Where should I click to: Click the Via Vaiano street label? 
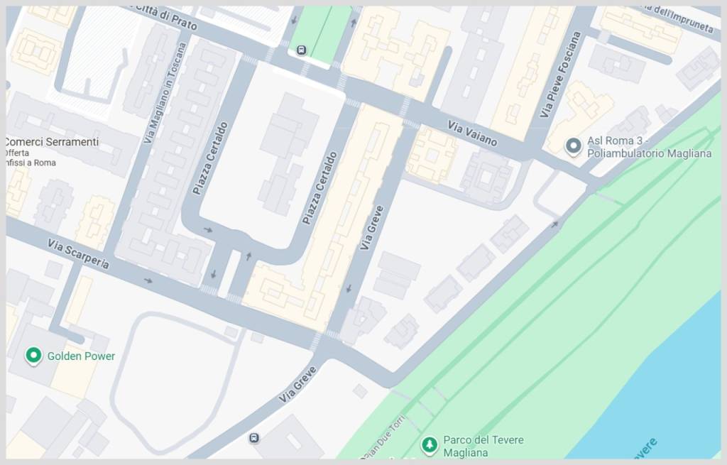coord(472,133)
